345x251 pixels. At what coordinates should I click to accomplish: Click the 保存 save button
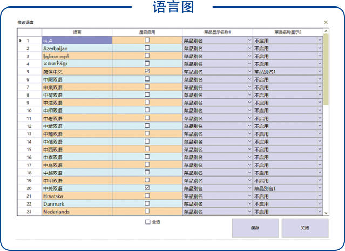click(255, 228)
